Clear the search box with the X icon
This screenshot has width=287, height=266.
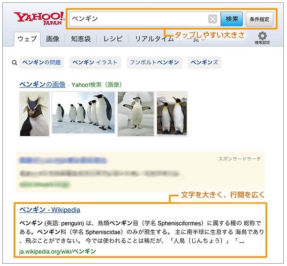tap(212, 19)
